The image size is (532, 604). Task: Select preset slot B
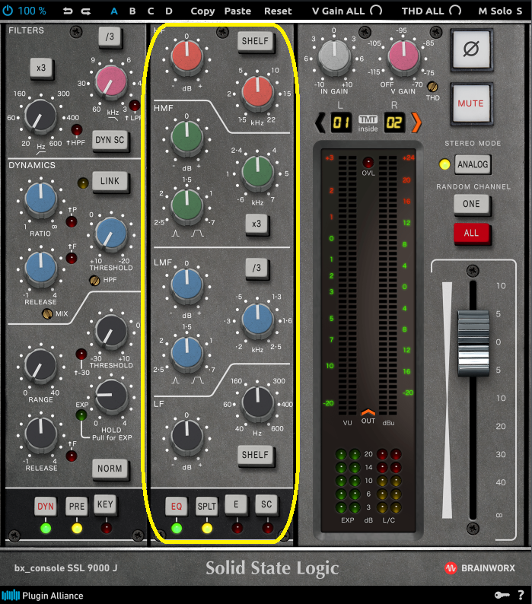coord(132,11)
